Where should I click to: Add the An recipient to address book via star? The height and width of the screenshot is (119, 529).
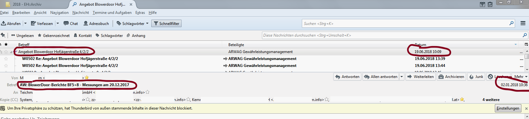(x=147, y=92)
